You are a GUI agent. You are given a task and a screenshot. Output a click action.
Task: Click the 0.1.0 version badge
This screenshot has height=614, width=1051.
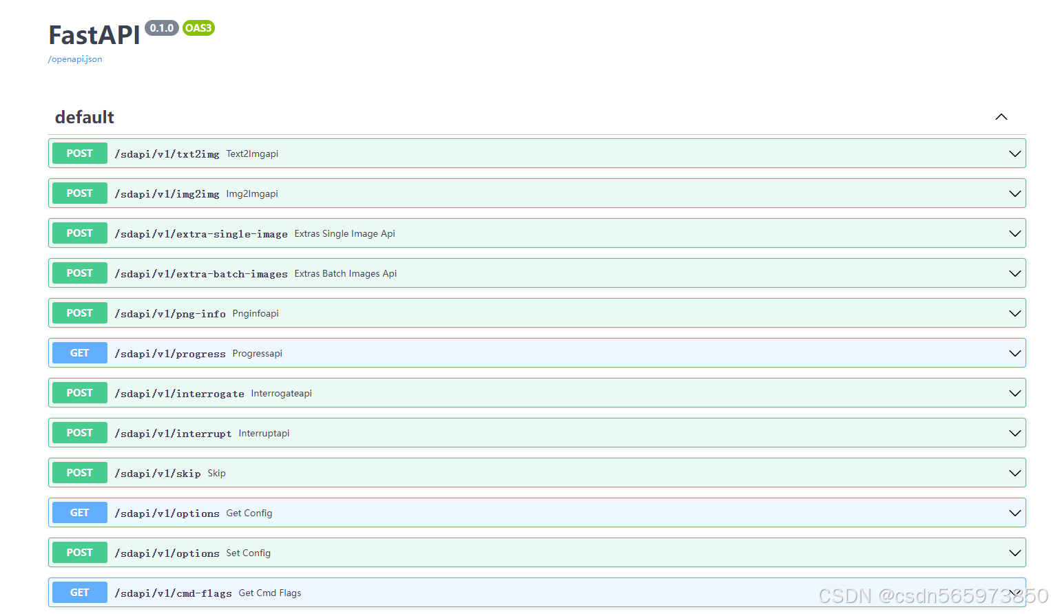[162, 28]
